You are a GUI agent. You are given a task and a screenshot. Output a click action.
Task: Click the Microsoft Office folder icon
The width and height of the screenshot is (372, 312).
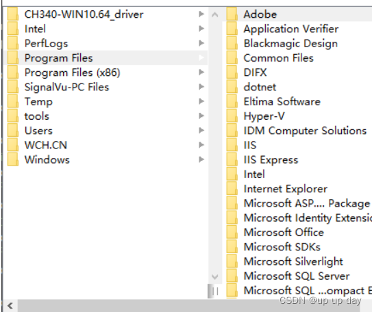[x=232, y=233]
